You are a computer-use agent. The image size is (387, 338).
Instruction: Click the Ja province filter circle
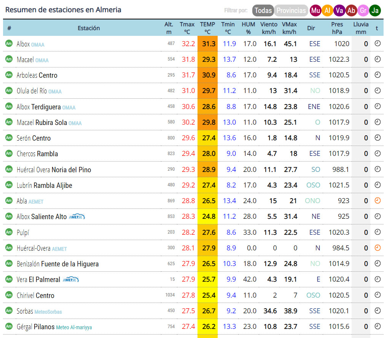375,11
